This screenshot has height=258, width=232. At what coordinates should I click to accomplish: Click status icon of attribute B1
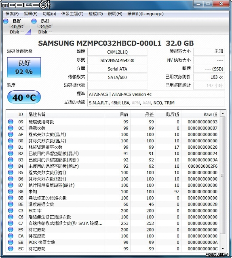11,147
